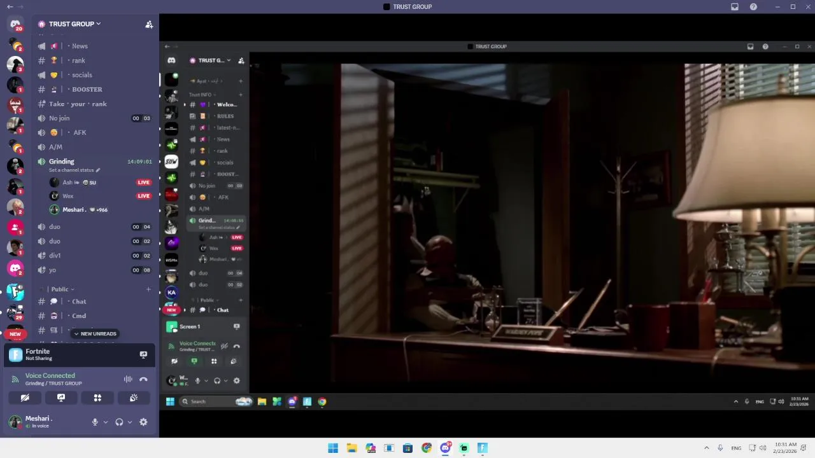Click the plus to create channel in Public

[x=148, y=289]
